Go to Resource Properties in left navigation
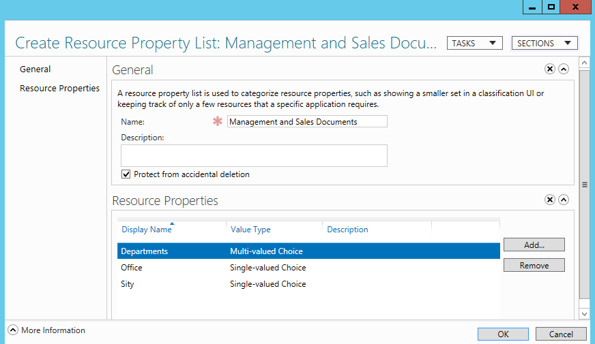Viewport: 595px width, 344px height. (x=59, y=89)
